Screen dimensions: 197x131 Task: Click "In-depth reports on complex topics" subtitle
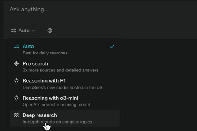[57, 122]
